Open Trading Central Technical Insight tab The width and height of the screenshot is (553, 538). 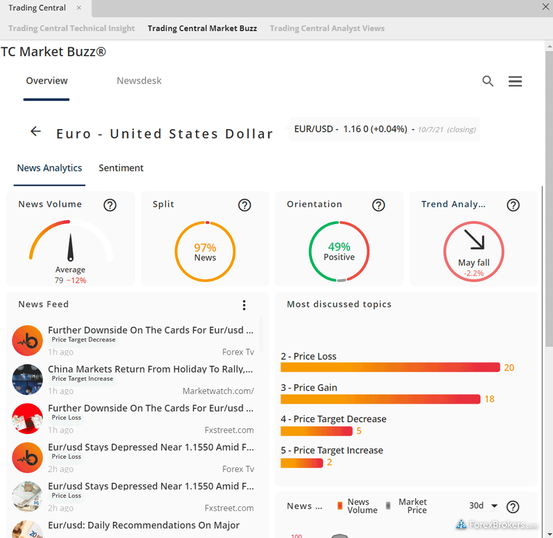pyautogui.click(x=72, y=28)
